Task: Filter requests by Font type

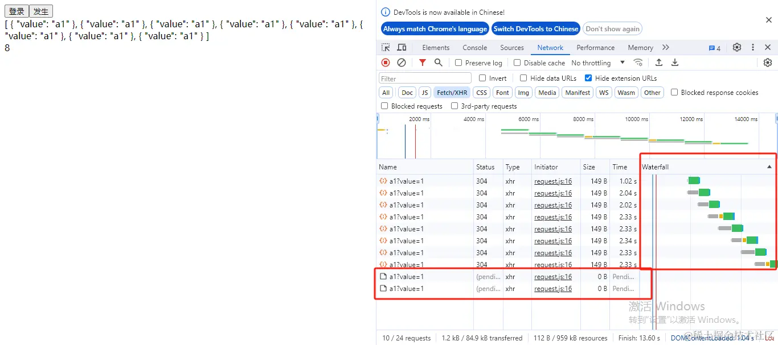Action: tap(502, 93)
